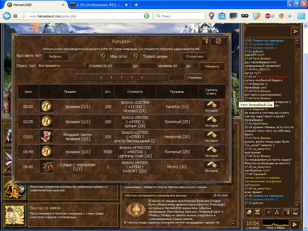This screenshot has height=231, width=308.
Task: Click the play arrow beside the ping graph
Action: coord(295,224)
